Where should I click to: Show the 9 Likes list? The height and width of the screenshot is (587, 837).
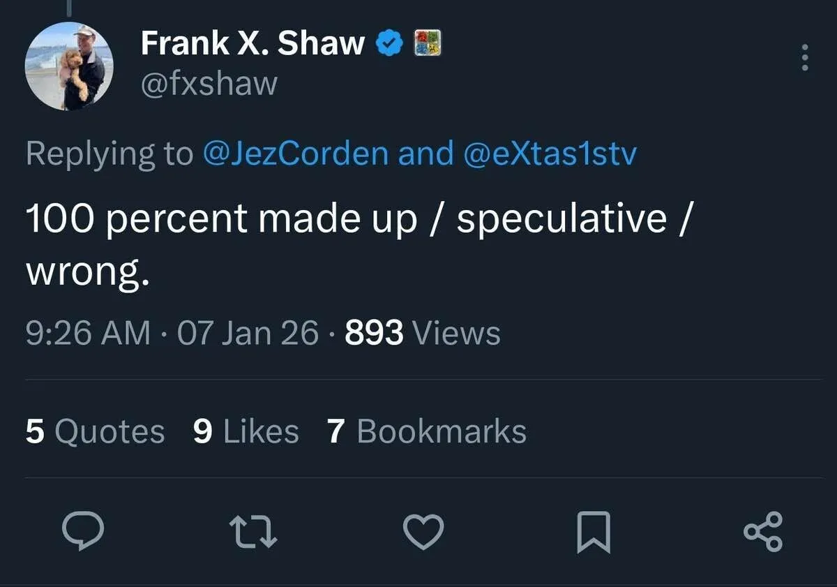(246, 431)
